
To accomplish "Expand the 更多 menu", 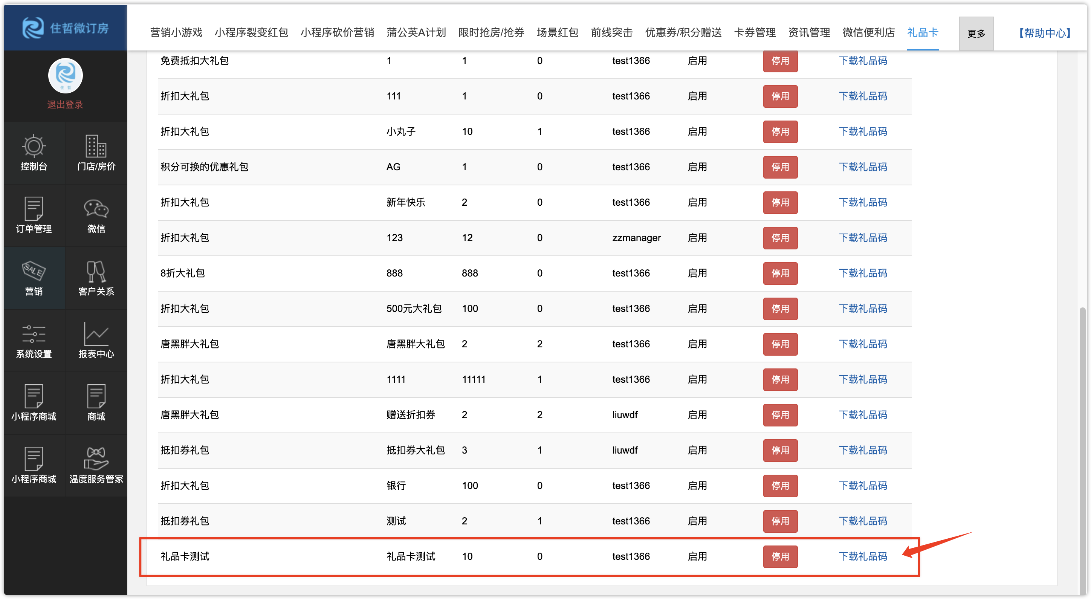I will pos(976,34).
